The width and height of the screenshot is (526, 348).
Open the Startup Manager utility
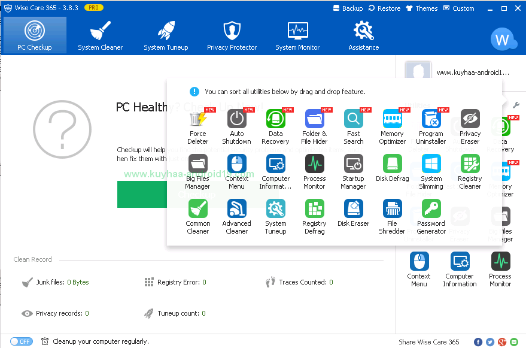354,172
